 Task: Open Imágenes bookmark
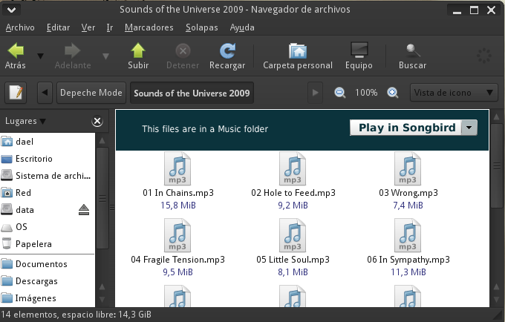[48, 298]
